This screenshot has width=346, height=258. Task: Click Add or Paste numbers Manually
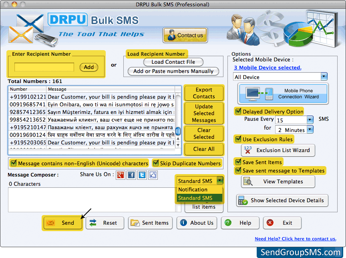click(x=173, y=71)
